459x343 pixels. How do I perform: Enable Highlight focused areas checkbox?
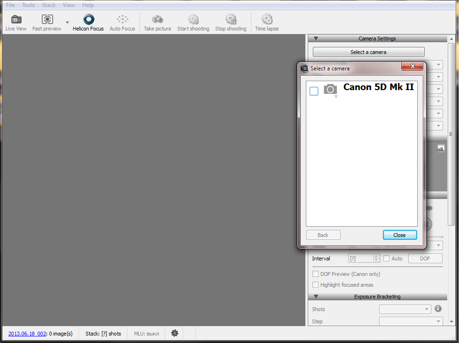click(315, 284)
